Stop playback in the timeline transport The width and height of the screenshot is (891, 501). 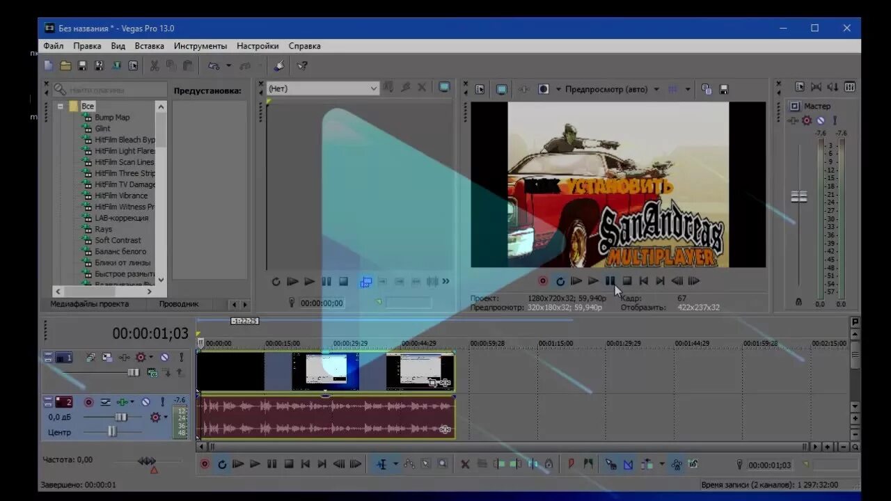click(x=288, y=464)
